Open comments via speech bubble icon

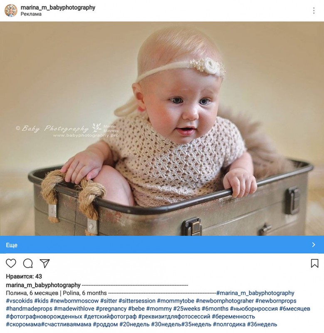point(28,263)
